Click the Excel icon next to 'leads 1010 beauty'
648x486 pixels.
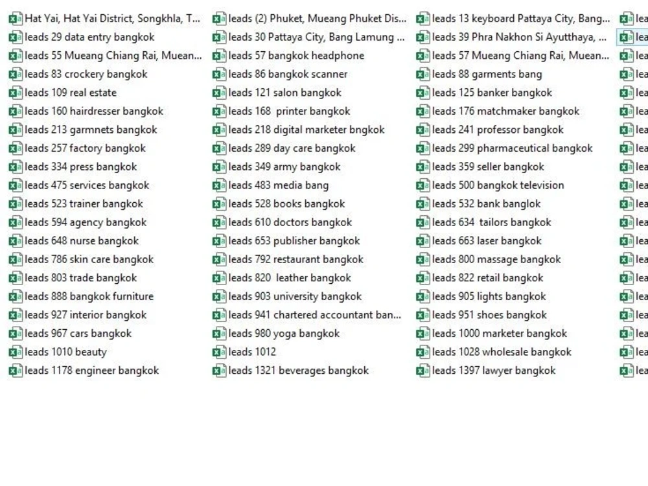[16, 352]
